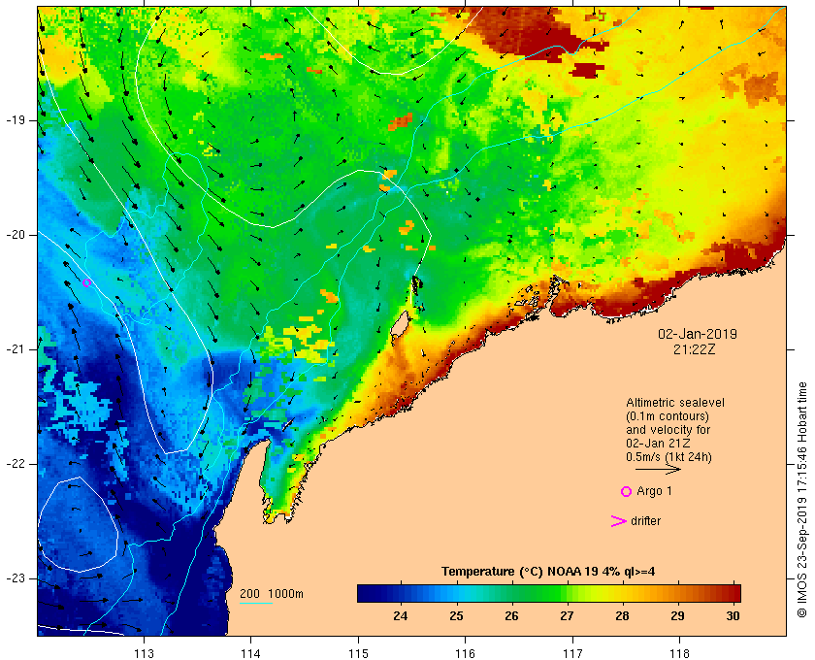815x660 pixels.
Task: Click the '200 1000m' isobath label
Action: click(272, 594)
